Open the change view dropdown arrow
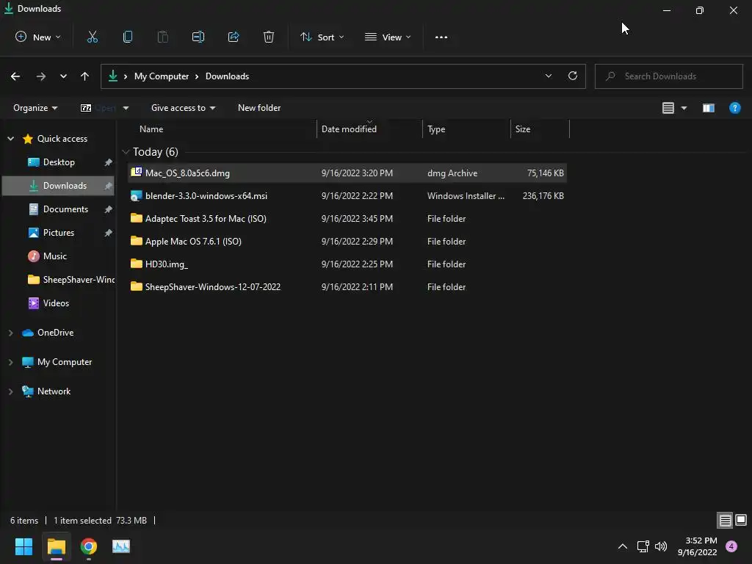The height and width of the screenshot is (564, 752). coord(684,108)
